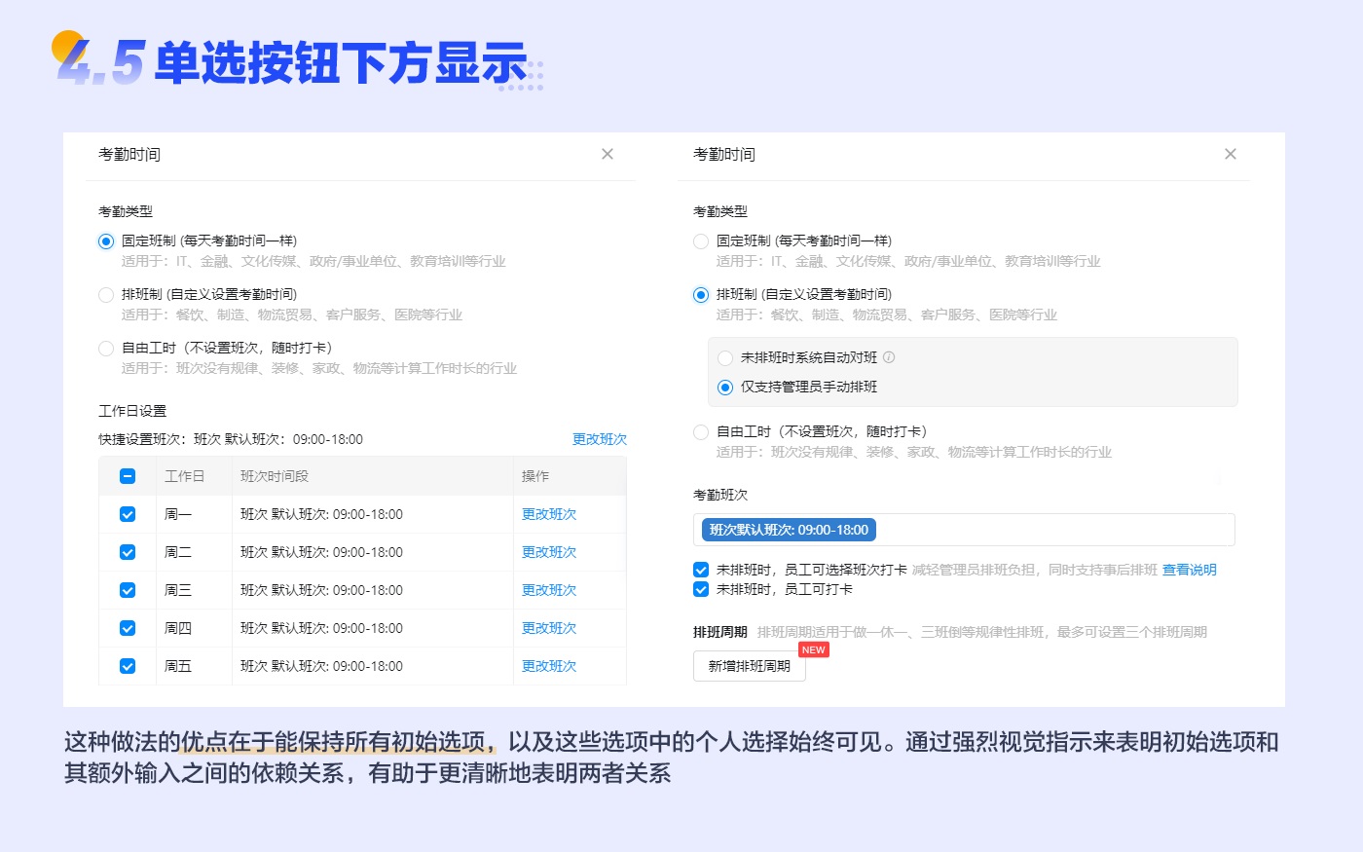Toggle 未排班时，员工可选择班次打卡 checkbox
Viewport: 1363px width, 852px height.
click(x=701, y=570)
